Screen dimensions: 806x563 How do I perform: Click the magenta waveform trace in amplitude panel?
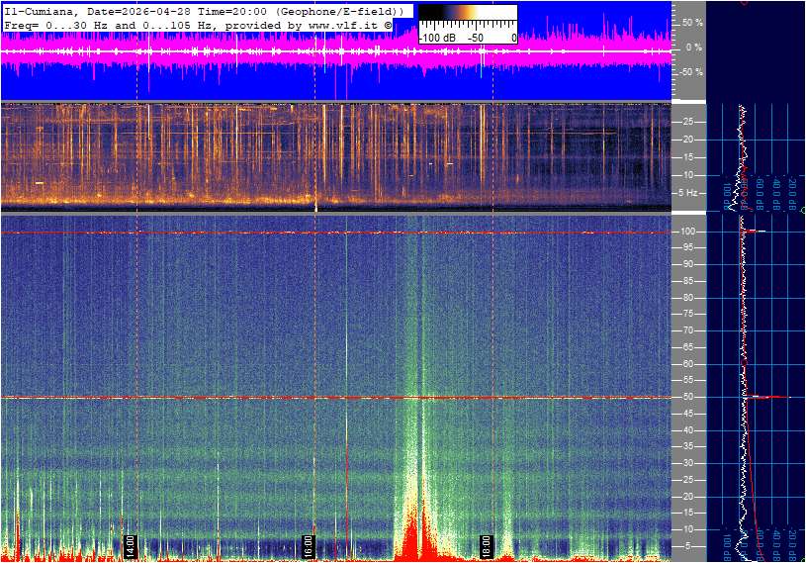[x=336, y=51]
